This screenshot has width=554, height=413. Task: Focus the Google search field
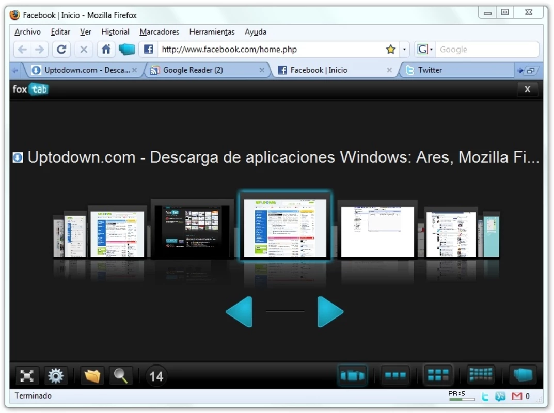[x=487, y=50]
